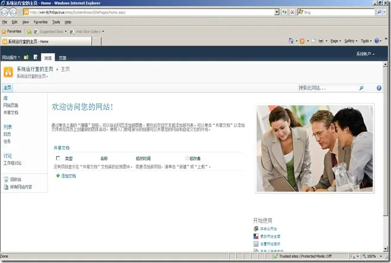The height and width of the screenshot is (263, 391).
Task: Click the 库 sidebar heading
Action: pyautogui.click(x=5, y=98)
